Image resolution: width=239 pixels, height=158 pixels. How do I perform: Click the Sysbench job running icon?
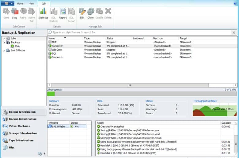[x=50, y=57]
